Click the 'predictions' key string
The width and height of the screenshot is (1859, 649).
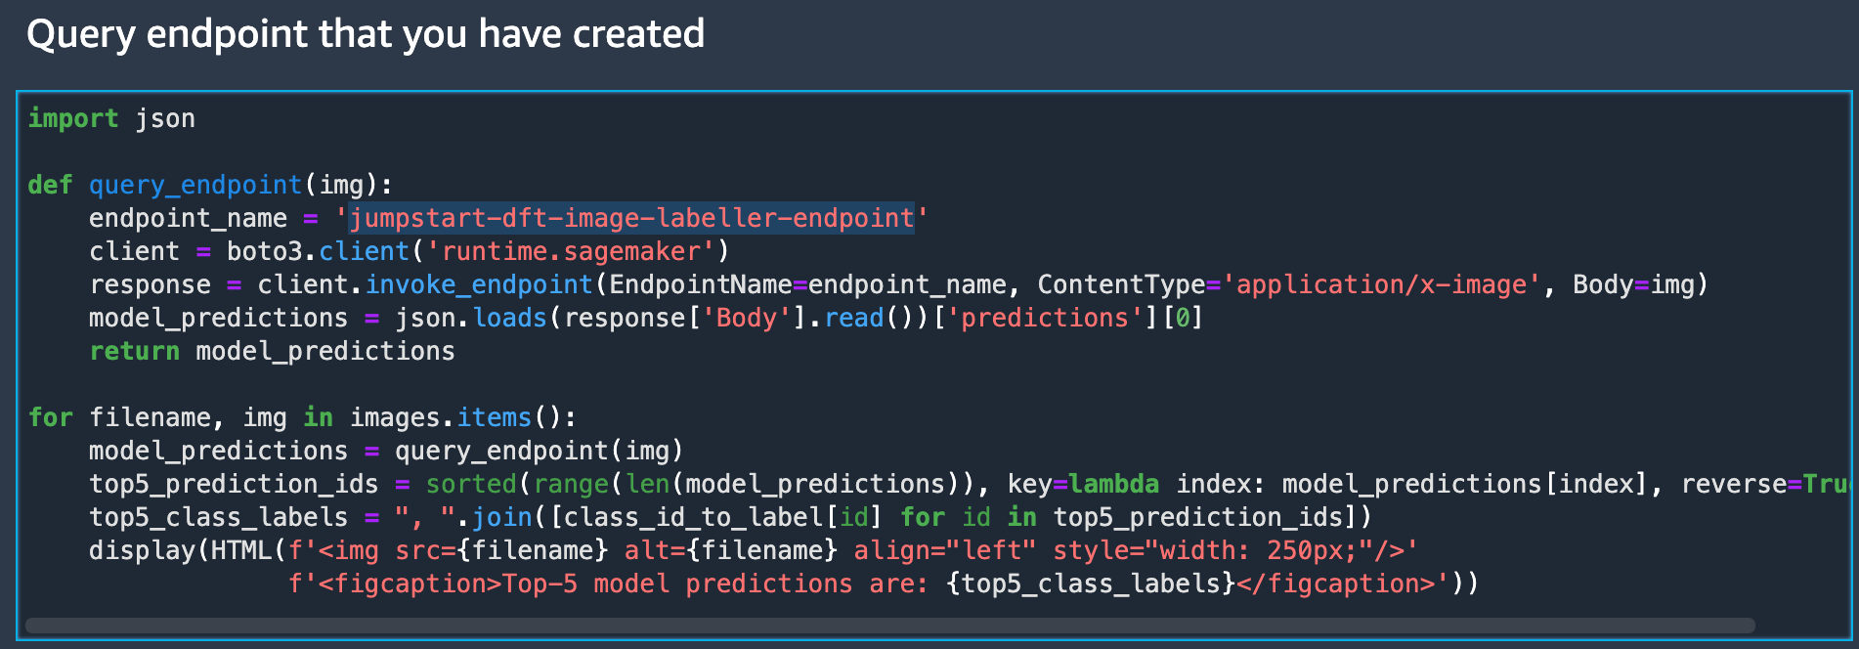click(1044, 318)
